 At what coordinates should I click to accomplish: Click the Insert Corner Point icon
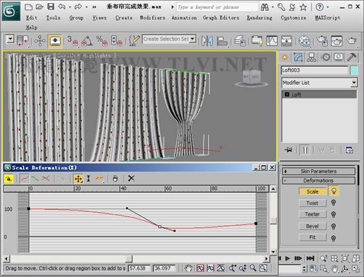tap(99, 179)
